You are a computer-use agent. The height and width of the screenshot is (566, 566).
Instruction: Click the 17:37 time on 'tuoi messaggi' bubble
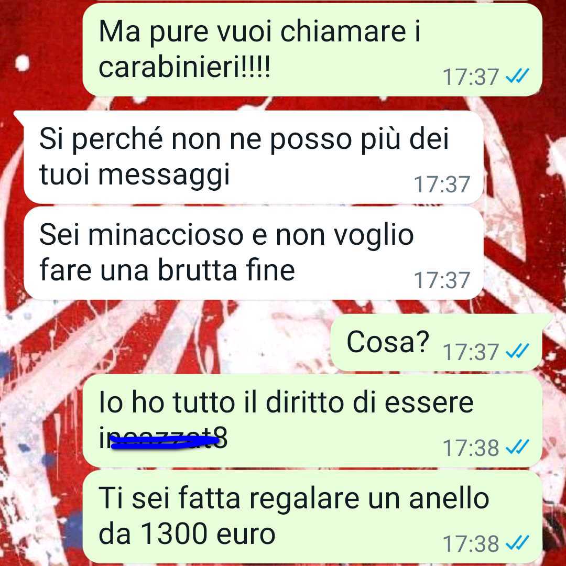pos(442,184)
